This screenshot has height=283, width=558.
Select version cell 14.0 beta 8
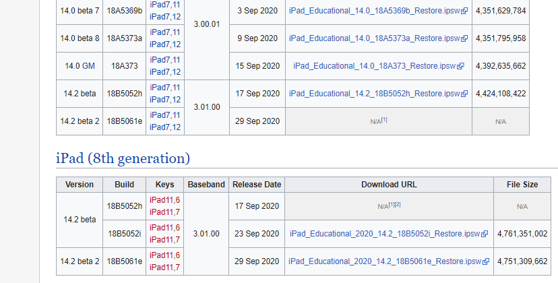(x=80, y=38)
